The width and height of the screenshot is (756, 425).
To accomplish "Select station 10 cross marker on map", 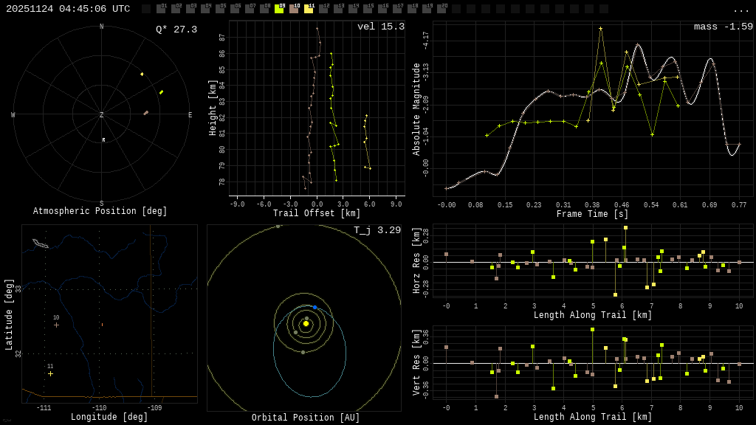I will tap(56, 325).
